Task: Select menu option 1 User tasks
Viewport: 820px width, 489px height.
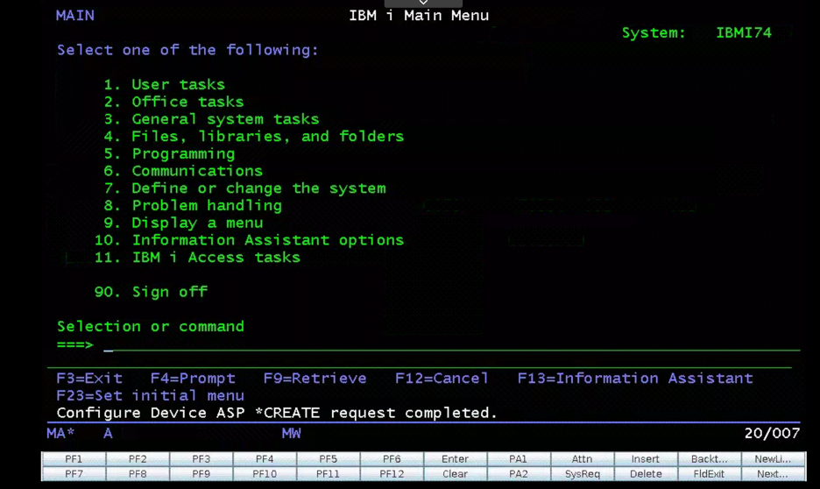Action: click(164, 85)
